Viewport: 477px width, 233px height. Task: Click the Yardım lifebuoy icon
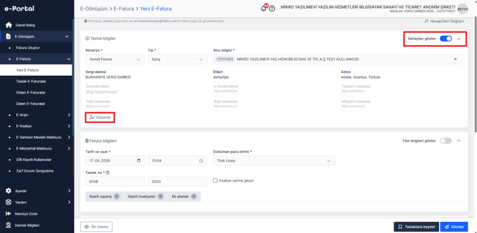click(x=9, y=202)
